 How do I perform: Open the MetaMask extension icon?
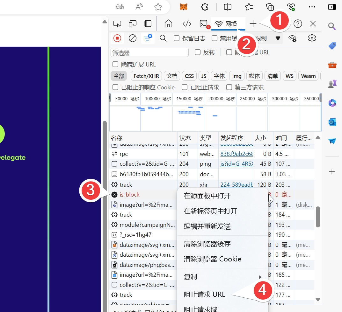184,7
